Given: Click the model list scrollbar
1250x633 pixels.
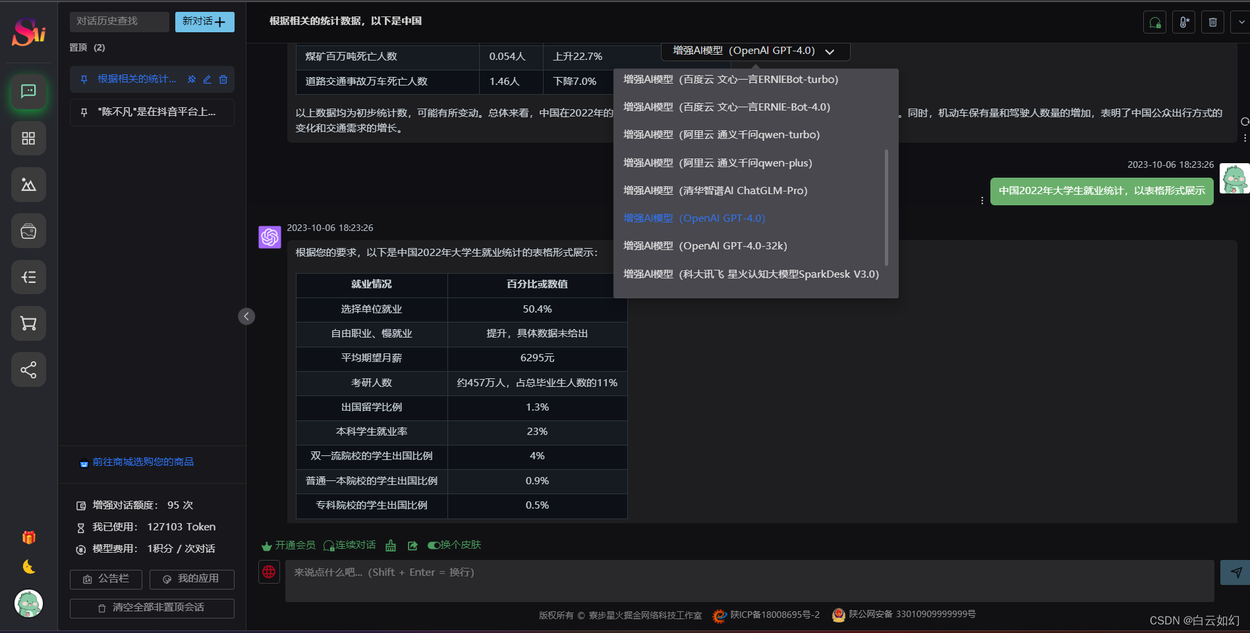Looking at the screenshot, I should point(886,208).
